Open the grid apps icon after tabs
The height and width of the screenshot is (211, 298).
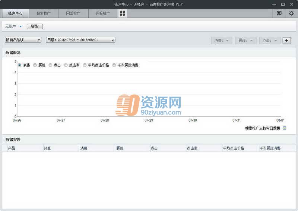coord(123,13)
